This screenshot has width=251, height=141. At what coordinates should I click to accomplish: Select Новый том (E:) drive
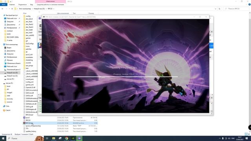coord(12,76)
